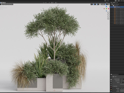Open the view layer browse icon
Screen dimensions: 124x93
coord(119,1)
